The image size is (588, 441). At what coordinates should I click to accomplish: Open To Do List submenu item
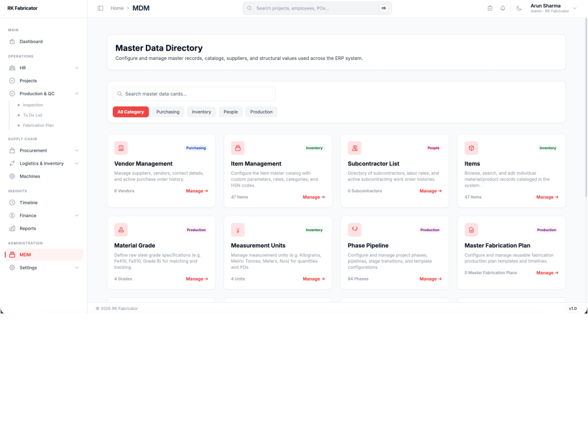(32, 115)
